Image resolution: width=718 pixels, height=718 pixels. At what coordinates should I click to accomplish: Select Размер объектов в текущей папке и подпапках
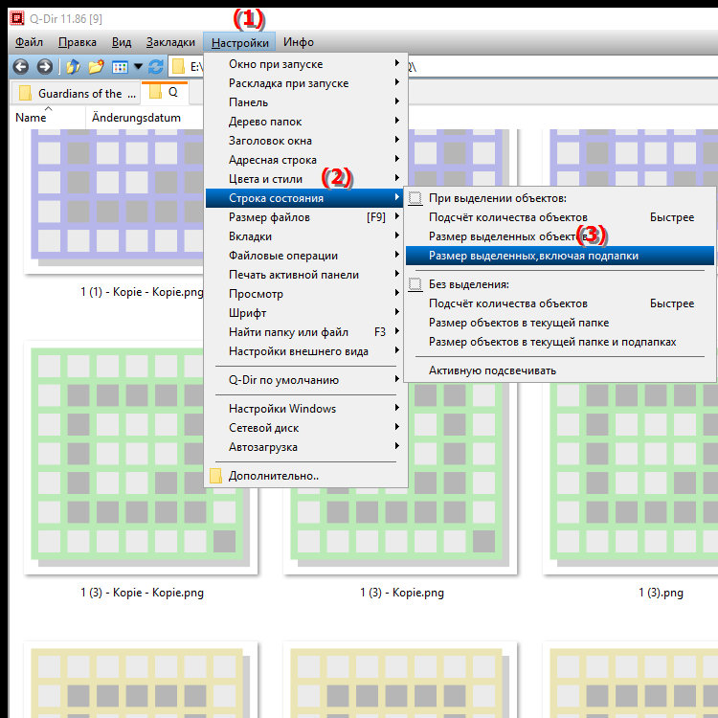coord(560,342)
